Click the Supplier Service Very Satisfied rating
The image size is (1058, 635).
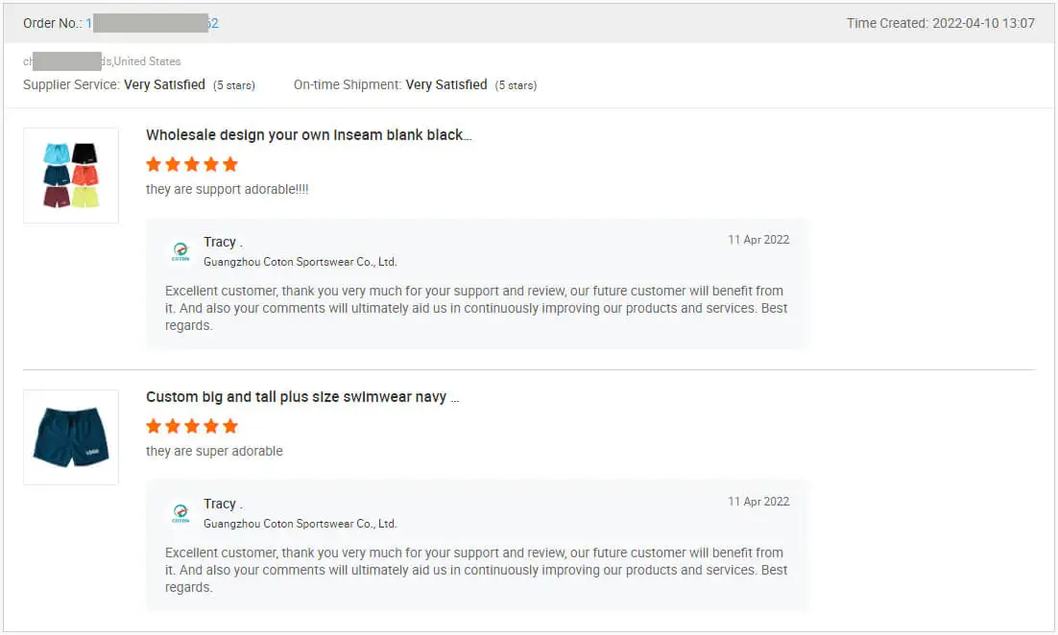[164, 84]
